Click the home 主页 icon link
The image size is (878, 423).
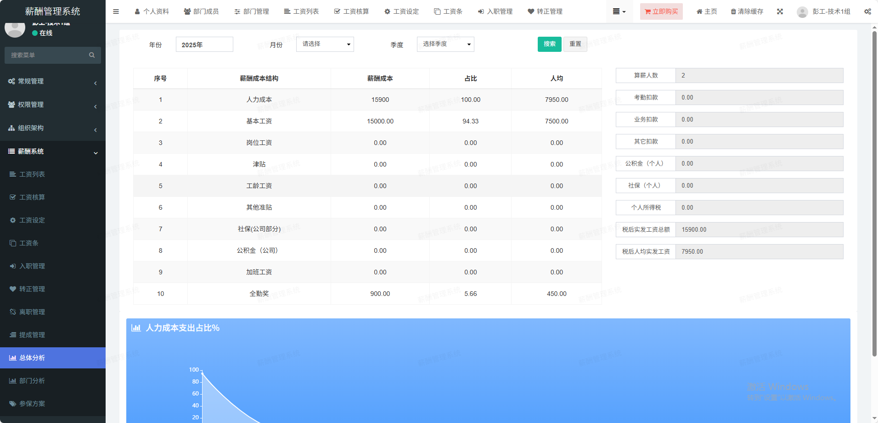(707, 11)
